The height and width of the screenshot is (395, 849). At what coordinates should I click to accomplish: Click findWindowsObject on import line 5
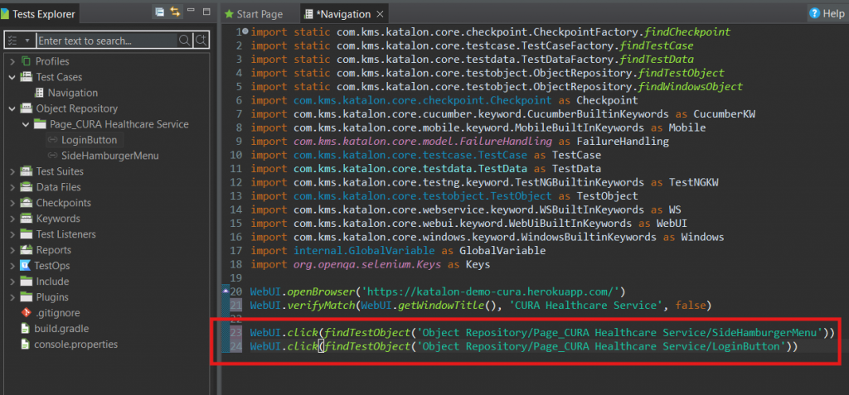tap(691, 87)
